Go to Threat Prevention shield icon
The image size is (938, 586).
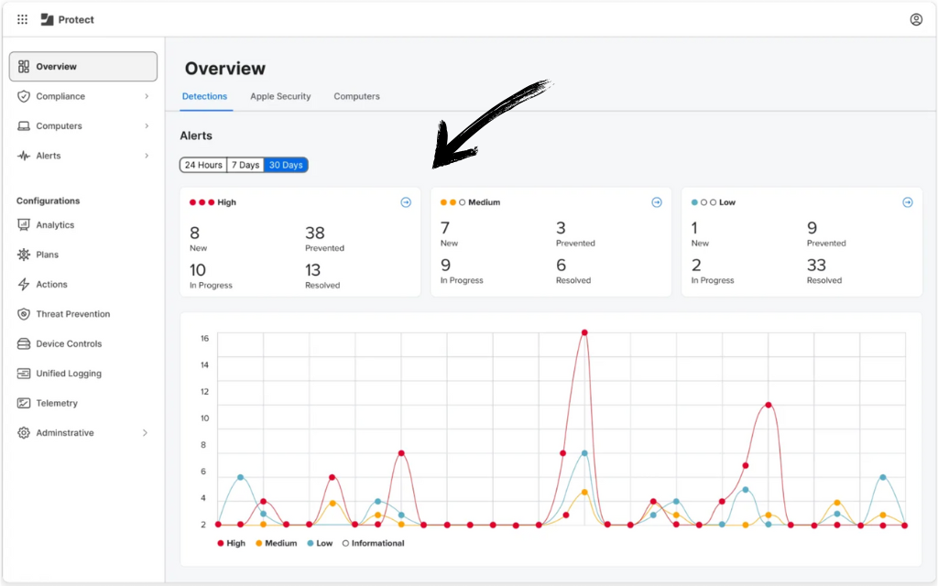pos(24,314)
